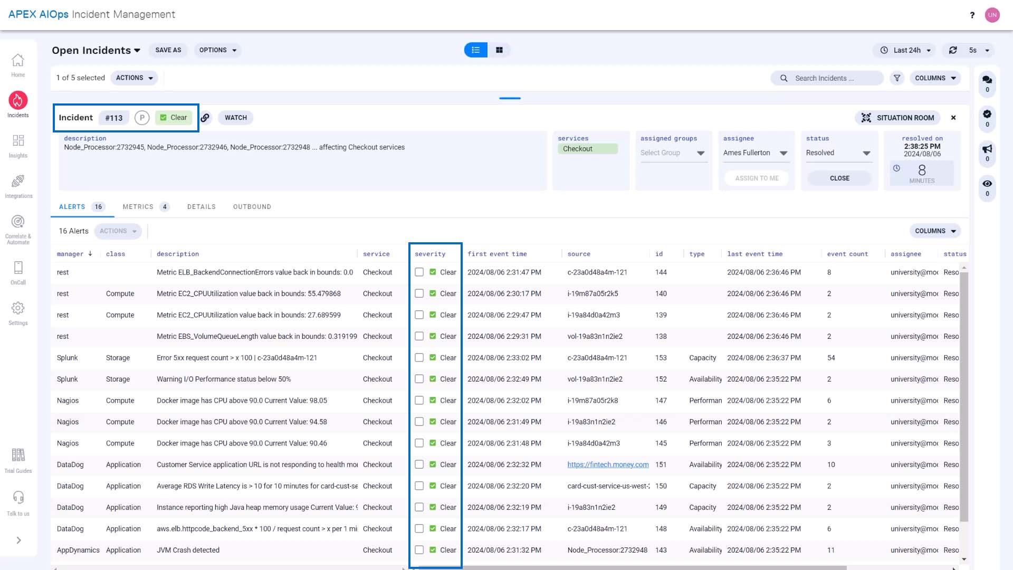
Task: Open top COLUMNS dropdown near search
Action: (x=935, y=78)
